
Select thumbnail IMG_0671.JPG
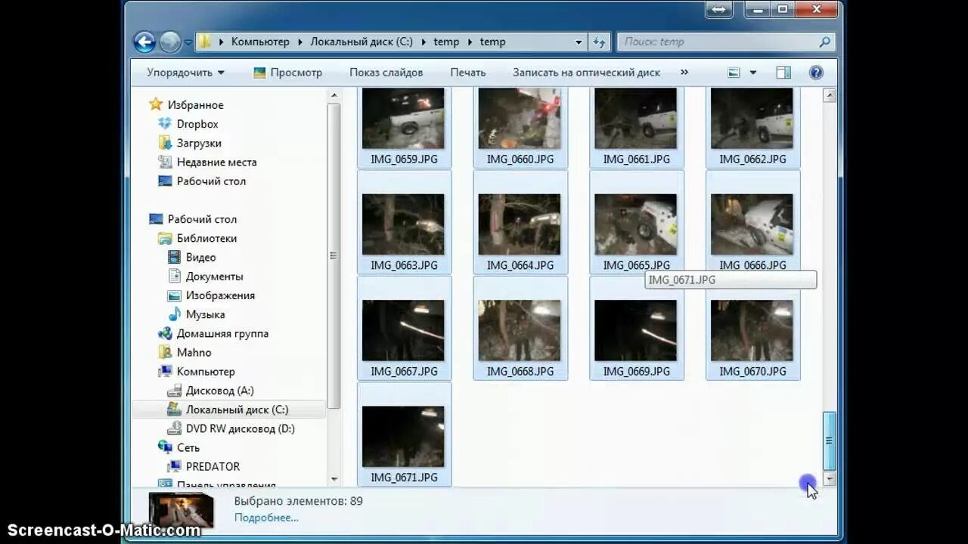pos(404,434)
